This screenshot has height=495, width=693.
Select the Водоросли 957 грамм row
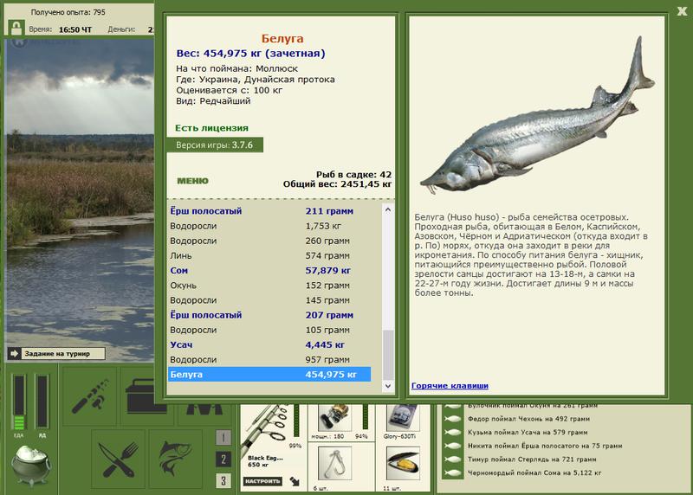click(269, 360)
